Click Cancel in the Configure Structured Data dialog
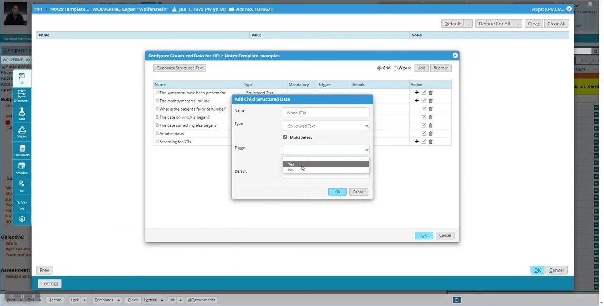Screen dimensions: 604x306 pyautogui.click(x=445, y=235)
